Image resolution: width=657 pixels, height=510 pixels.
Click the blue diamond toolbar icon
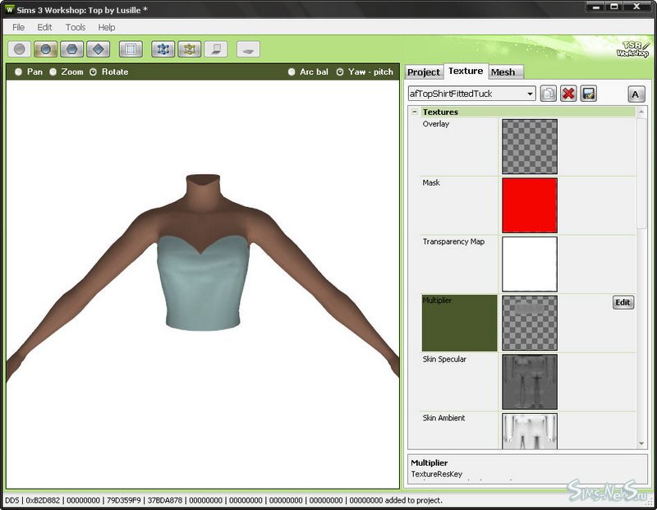[x=99, y=49]
